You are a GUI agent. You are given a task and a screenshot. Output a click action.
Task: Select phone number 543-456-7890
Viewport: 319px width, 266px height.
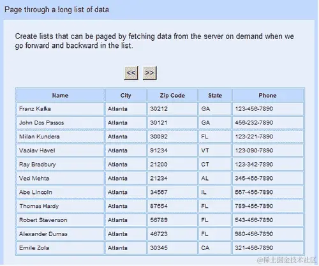click(x=268, y=220)
